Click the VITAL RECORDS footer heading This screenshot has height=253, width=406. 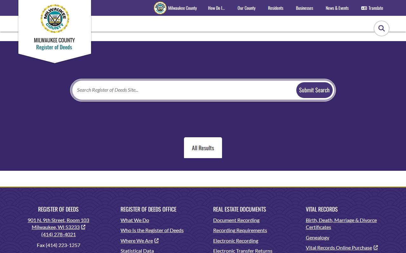[322, 209]
